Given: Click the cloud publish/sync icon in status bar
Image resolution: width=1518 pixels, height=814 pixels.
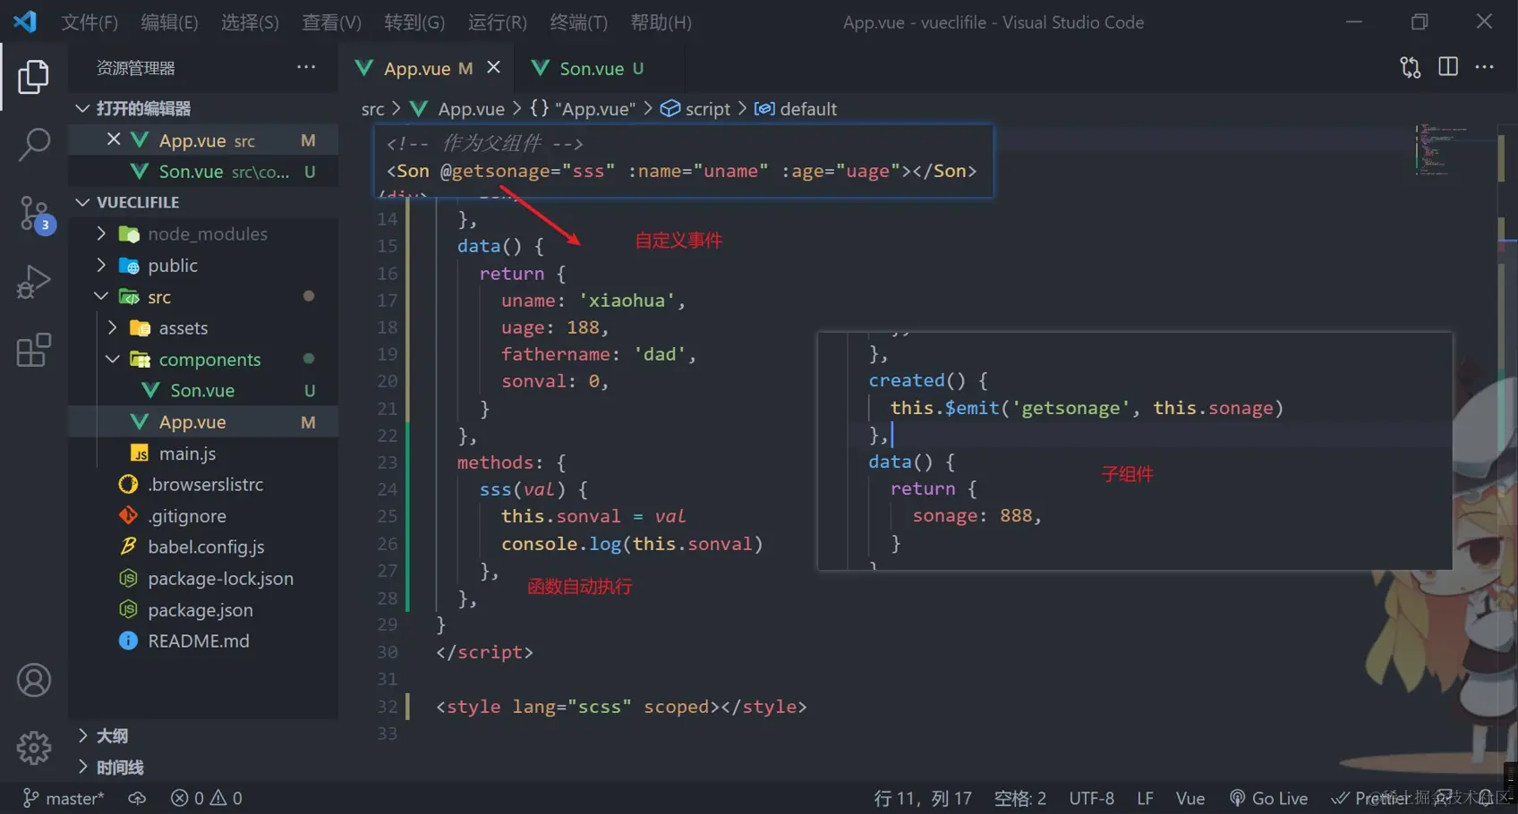Looking at the screenshot, I should pyautogui.click(x=137, y=798).
